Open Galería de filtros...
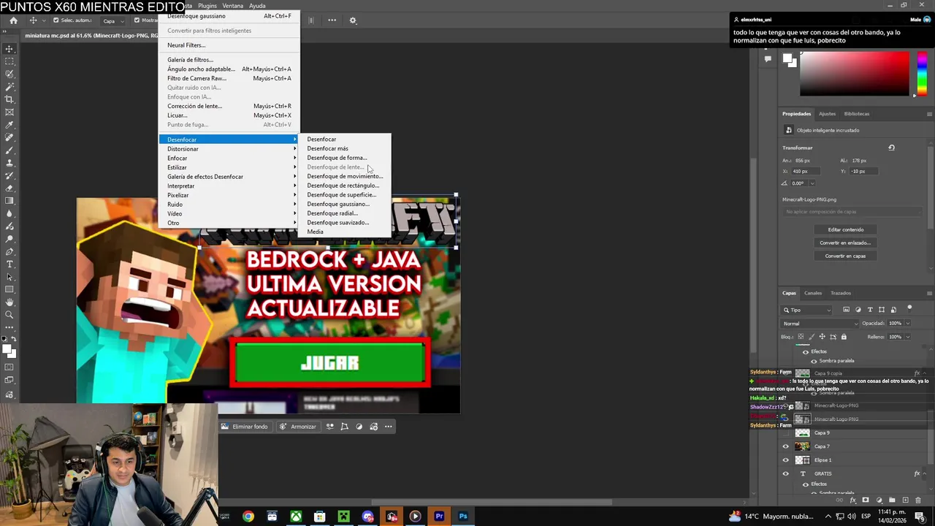Image resolution: width=935 pixels, height=526 pixels. pyautogui.click(x=190, y=60)
